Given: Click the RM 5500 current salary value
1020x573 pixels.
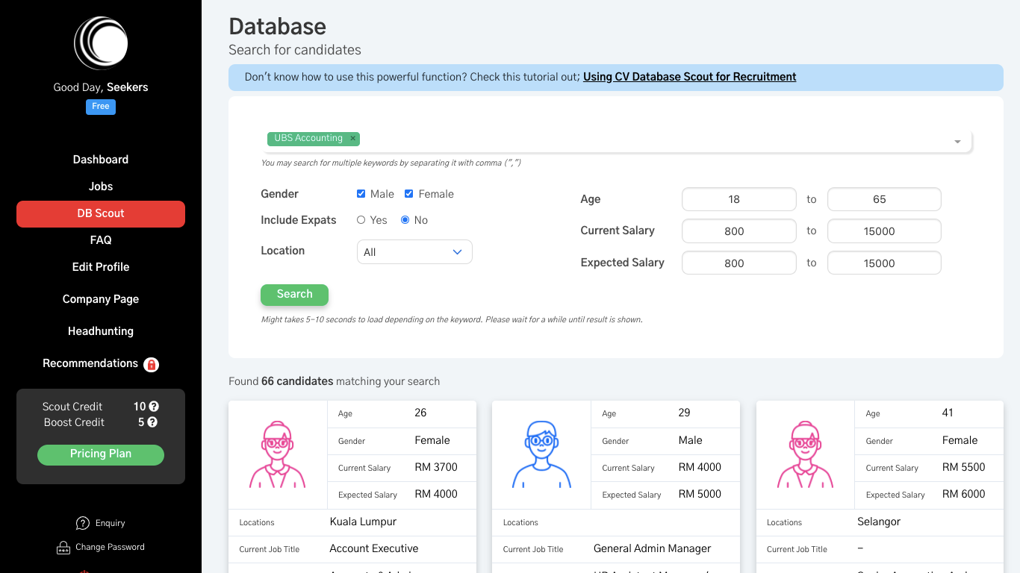Looking at the screenshot, I should click(x=964, y=467).
